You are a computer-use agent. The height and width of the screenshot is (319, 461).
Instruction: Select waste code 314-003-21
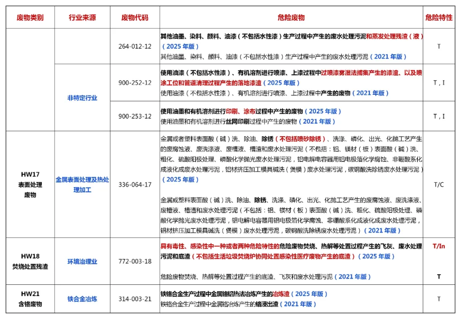(x=135, y=299)
